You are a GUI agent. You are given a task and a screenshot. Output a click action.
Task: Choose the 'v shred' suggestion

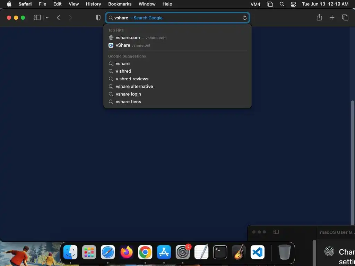(177, 71)
